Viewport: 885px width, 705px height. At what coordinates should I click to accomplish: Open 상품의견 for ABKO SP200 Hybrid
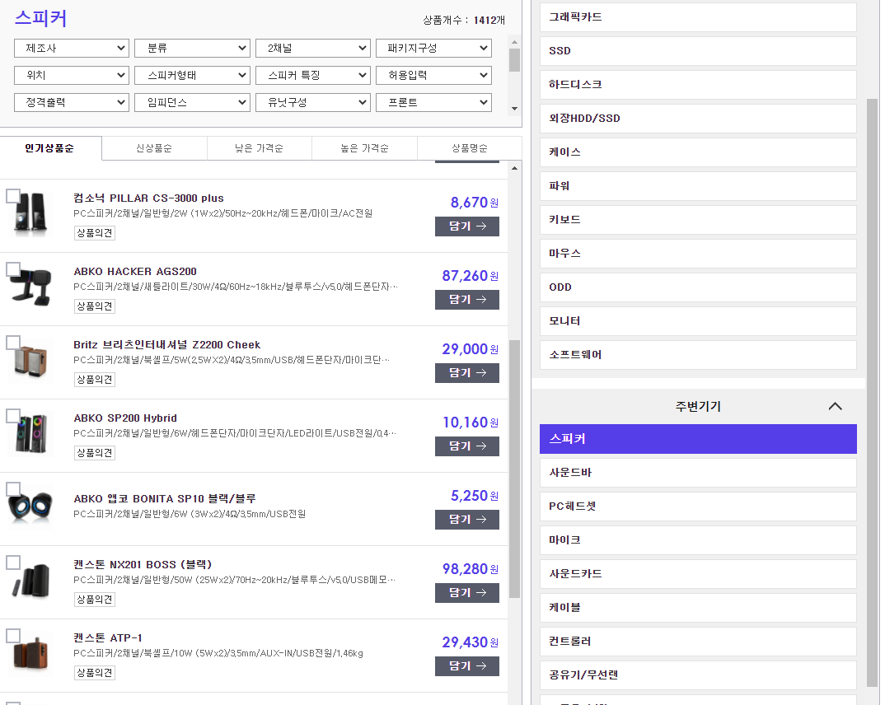pos(95,453)
